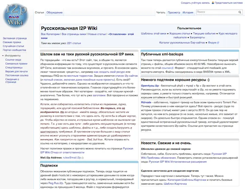Click external link icon next to Форум
This screenshot has width=245, height=189.
pyautogui.click(x=218, y=43)
